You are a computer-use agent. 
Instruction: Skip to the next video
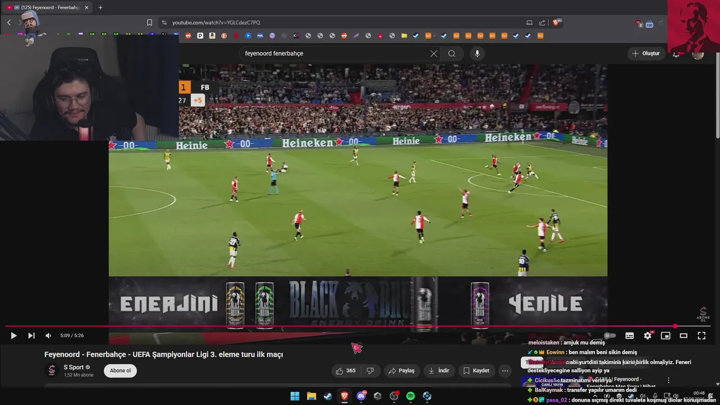click(x=31, y=336)
